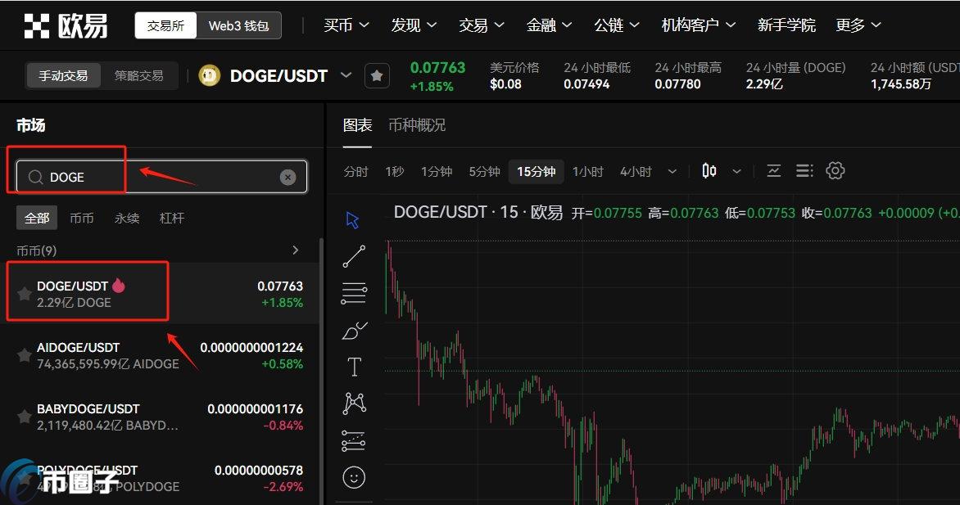Select 策略交易 mode

point(139,76)
